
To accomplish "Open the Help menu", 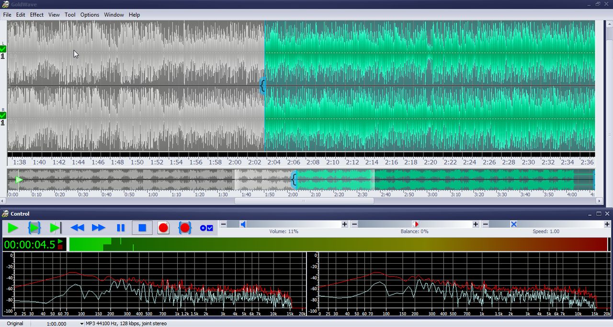I will [x=135, y=15].
